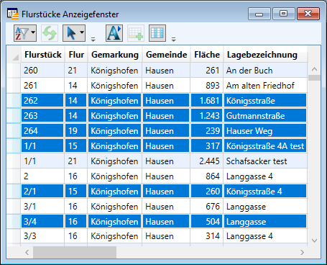This screenshot has width=327, height=265.
Task: Click Fläche value 260
Action: point(207,192)
